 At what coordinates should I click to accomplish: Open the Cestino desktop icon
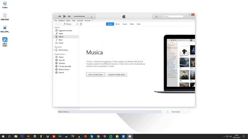(x=5, y=5)
